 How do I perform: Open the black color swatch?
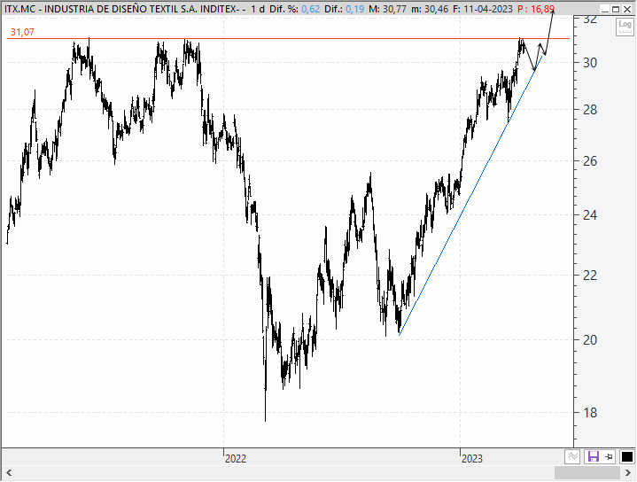pyautogui.click(x=627, y=457)
